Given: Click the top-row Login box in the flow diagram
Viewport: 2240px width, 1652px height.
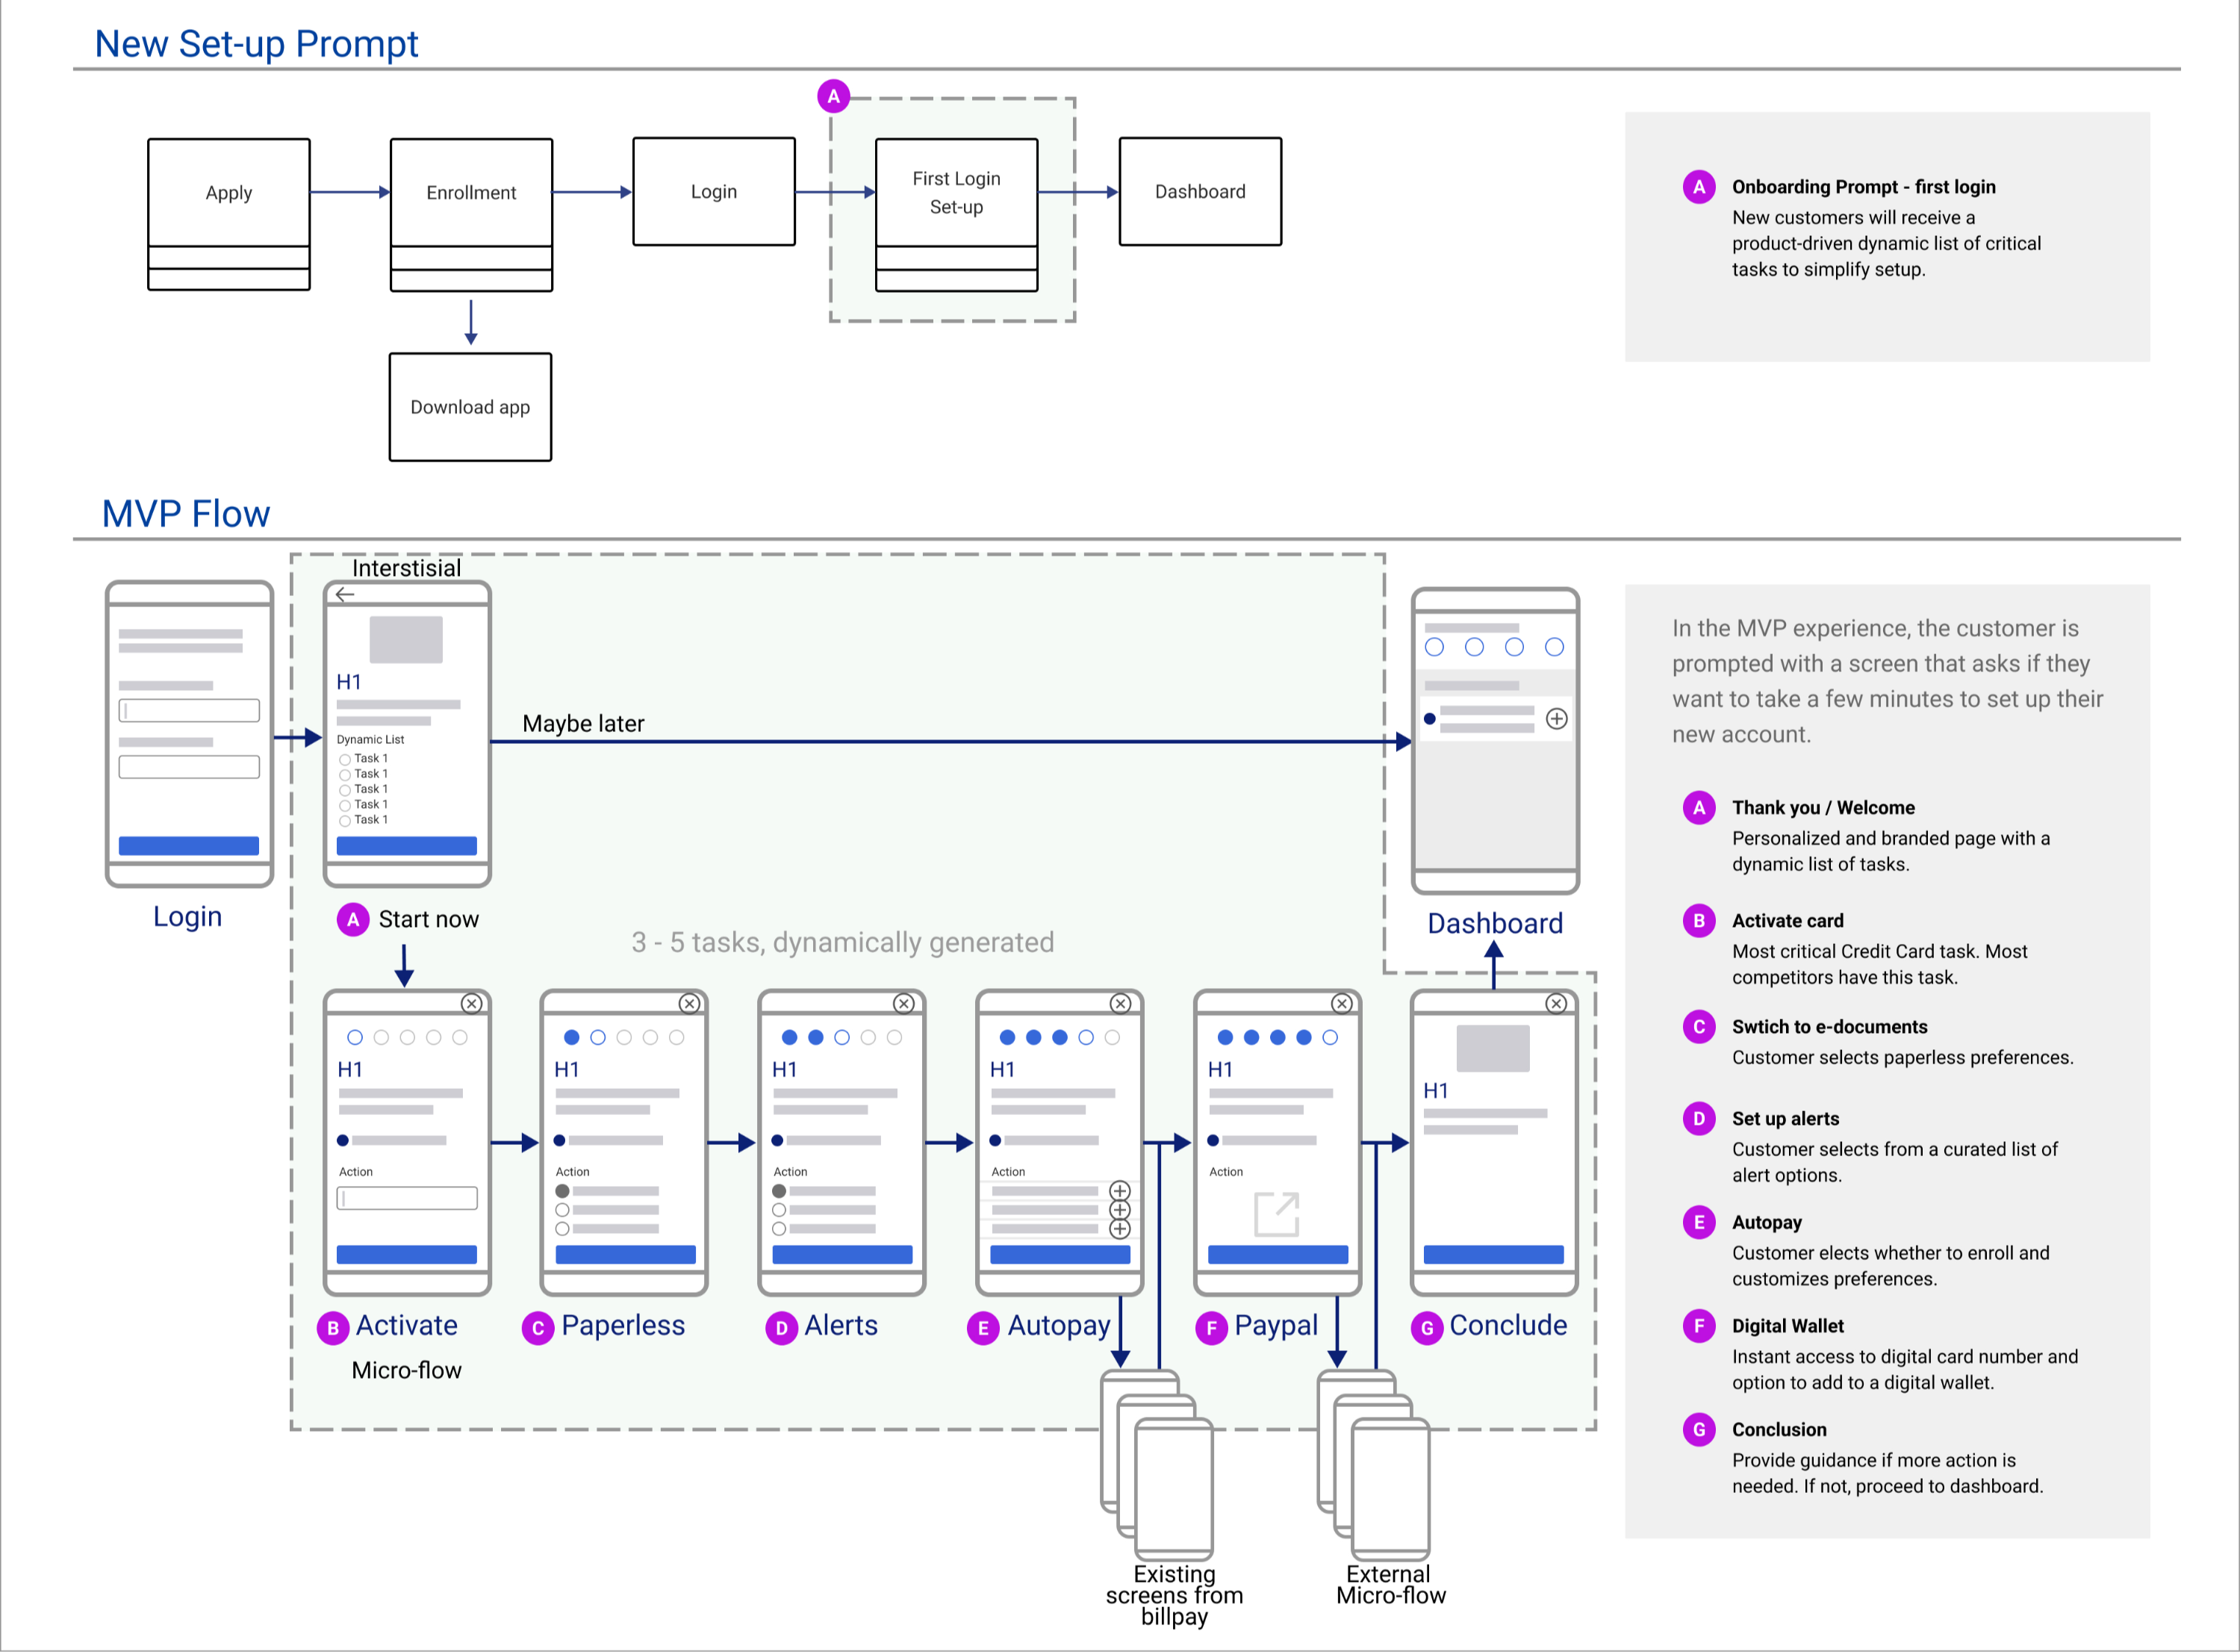Looking at the screenshot, I should click(715, 192).
